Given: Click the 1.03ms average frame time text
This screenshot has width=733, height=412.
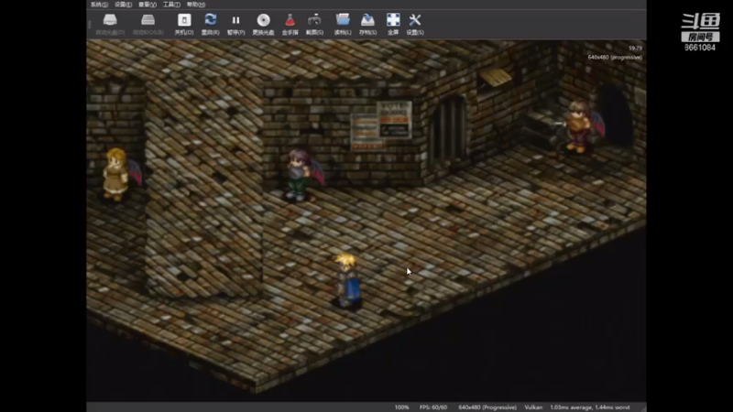Looking at the screenshot, I should pyautogui.click(x=590, y=407).
